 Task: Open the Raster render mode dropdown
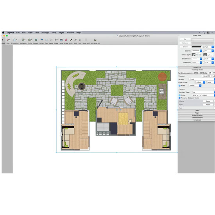click(x=195, y=86)
